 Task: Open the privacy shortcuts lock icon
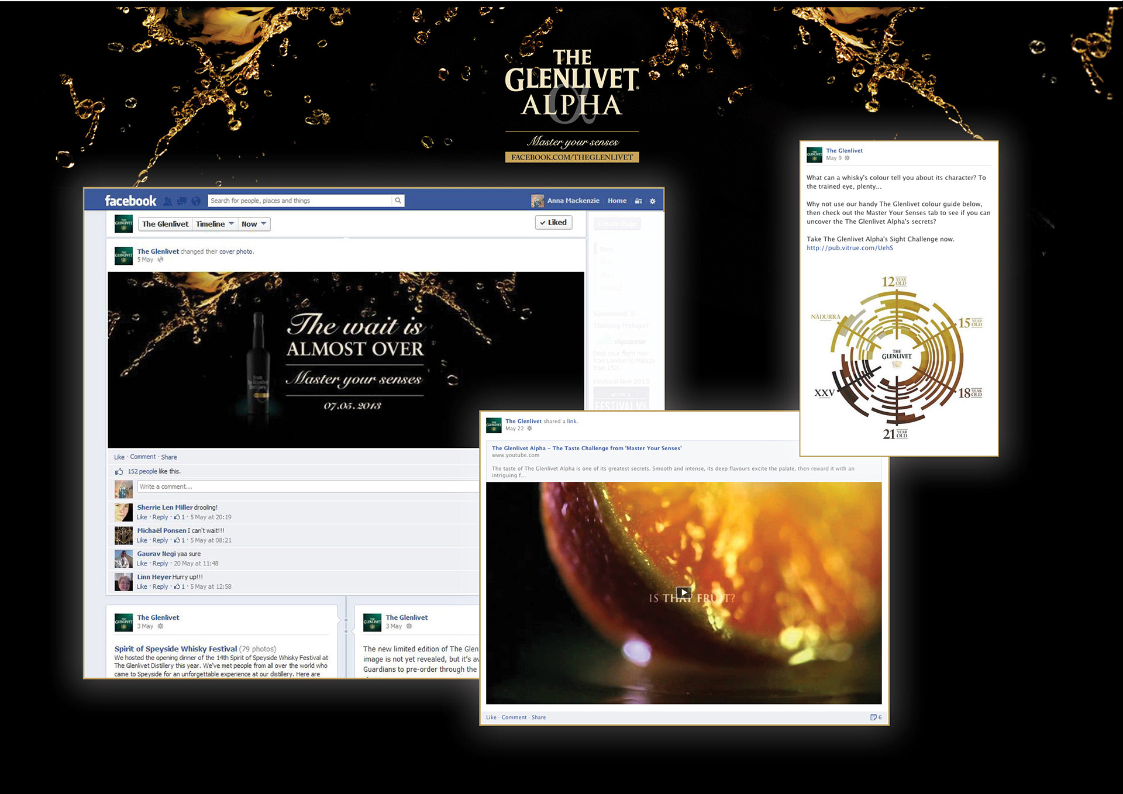tap(639, 201)
